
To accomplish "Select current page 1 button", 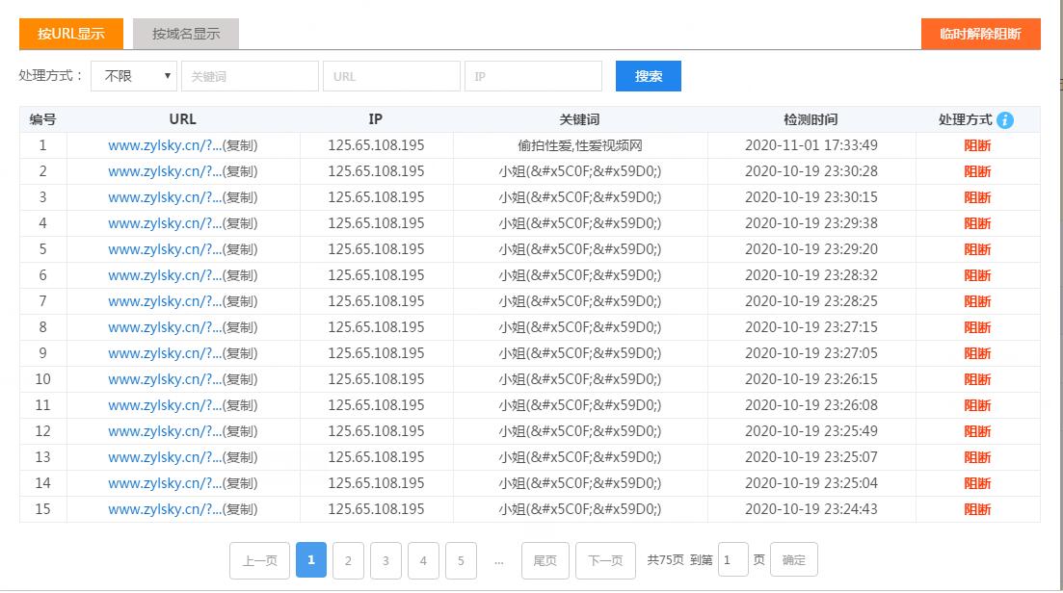I will click(x=311, y=560).
